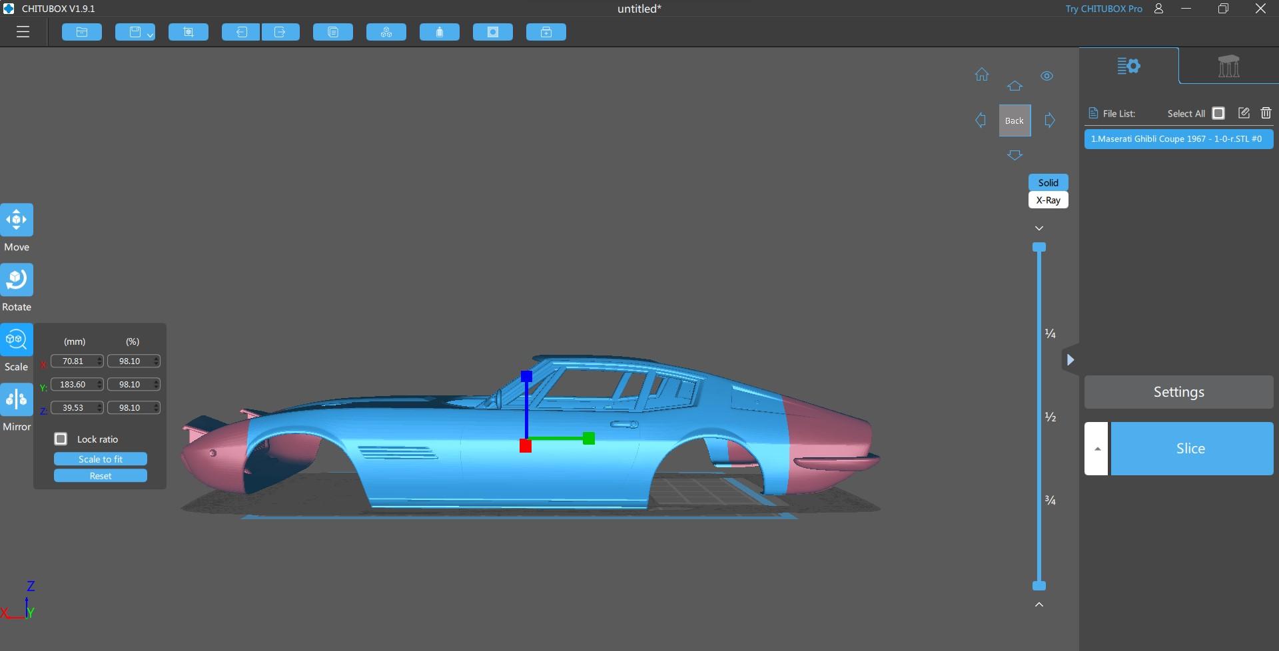1279x651 pixels.
Task: Open the hamburger main menu
Action: click(23, 32)
